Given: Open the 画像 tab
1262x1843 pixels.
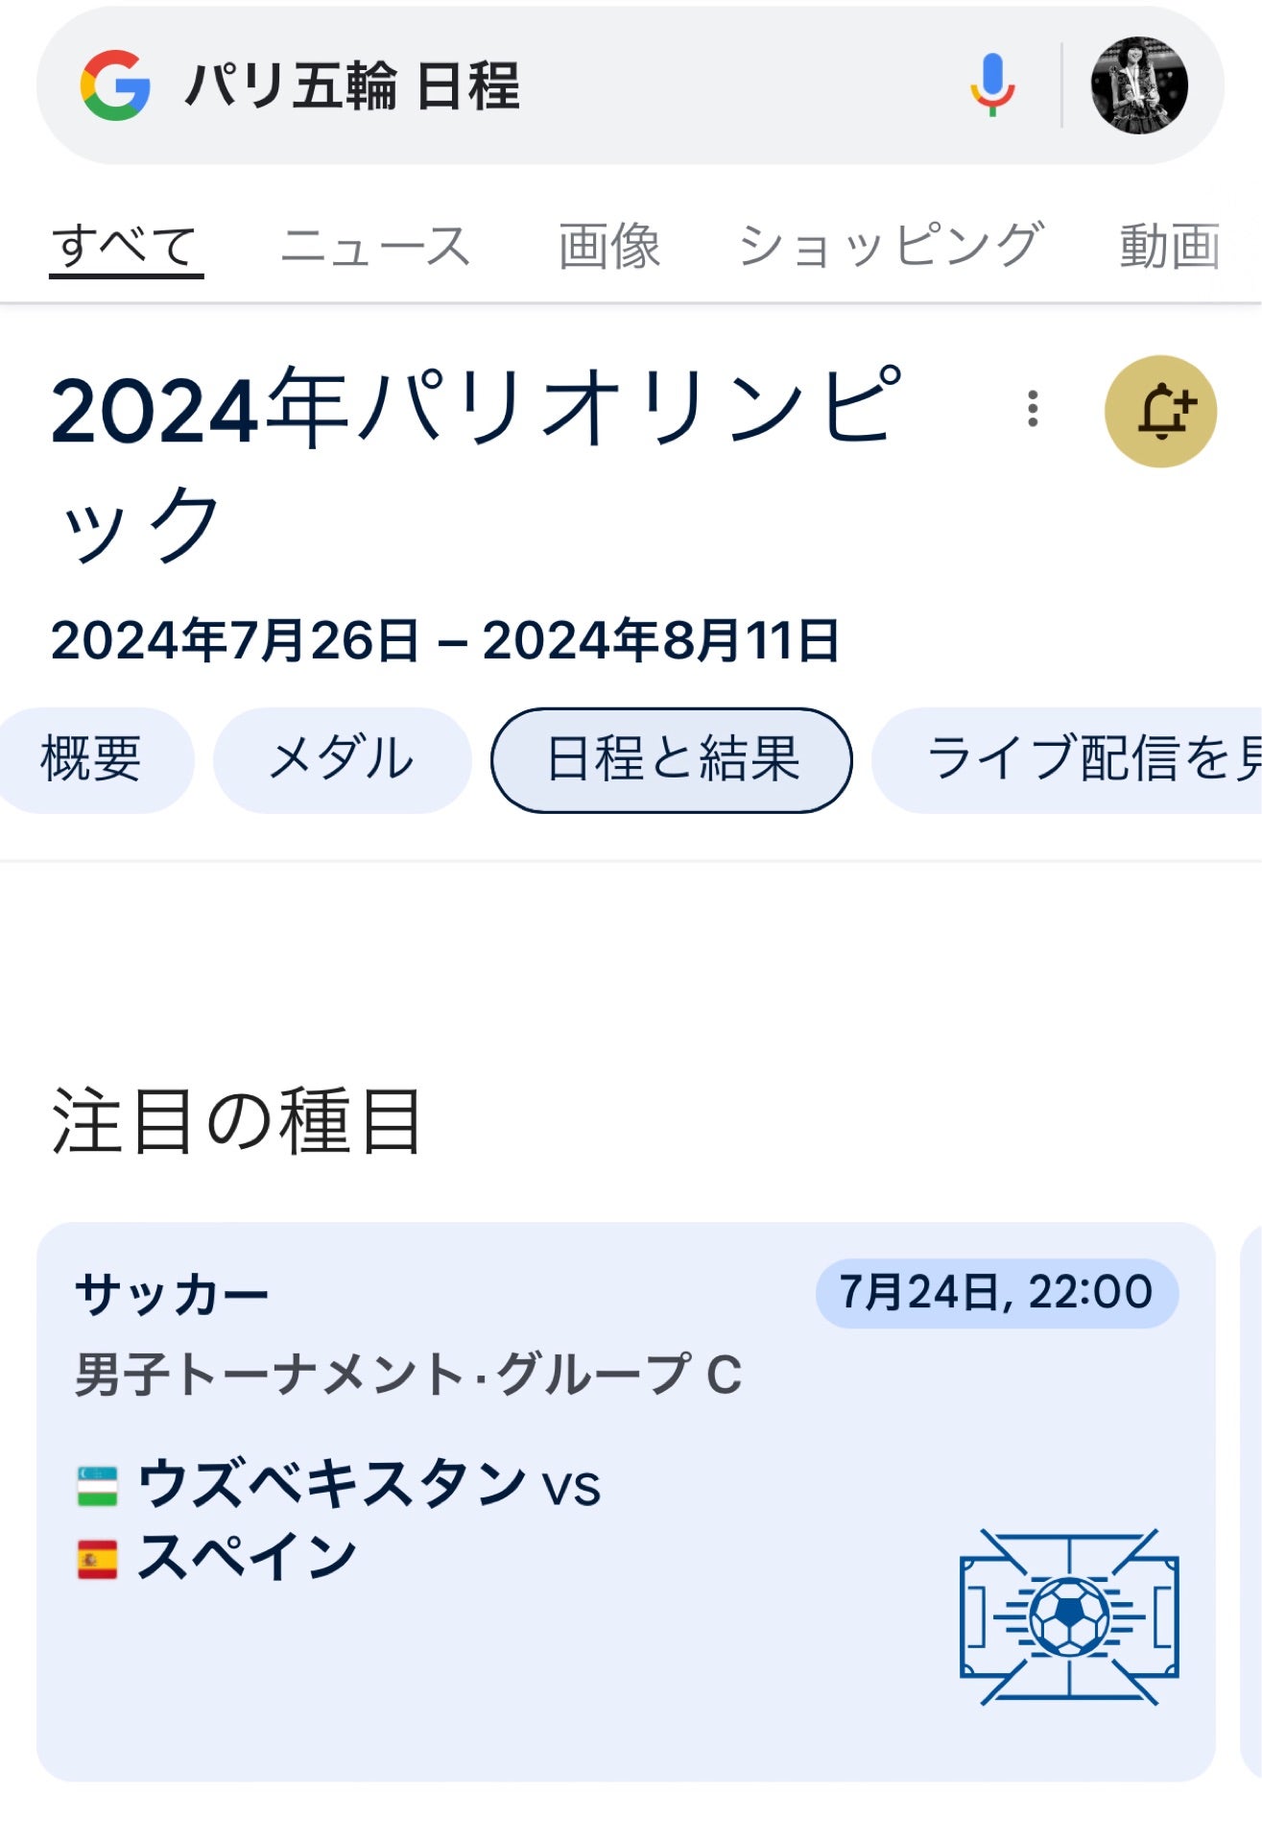Looking at the screenshot, I should (609, 246).
